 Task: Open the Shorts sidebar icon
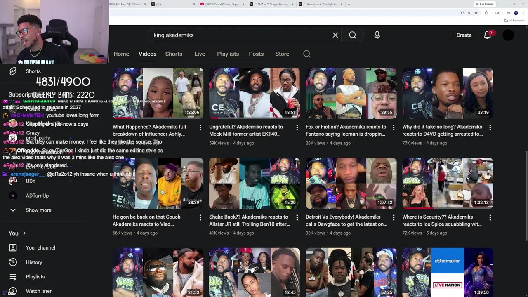point(13,71)
